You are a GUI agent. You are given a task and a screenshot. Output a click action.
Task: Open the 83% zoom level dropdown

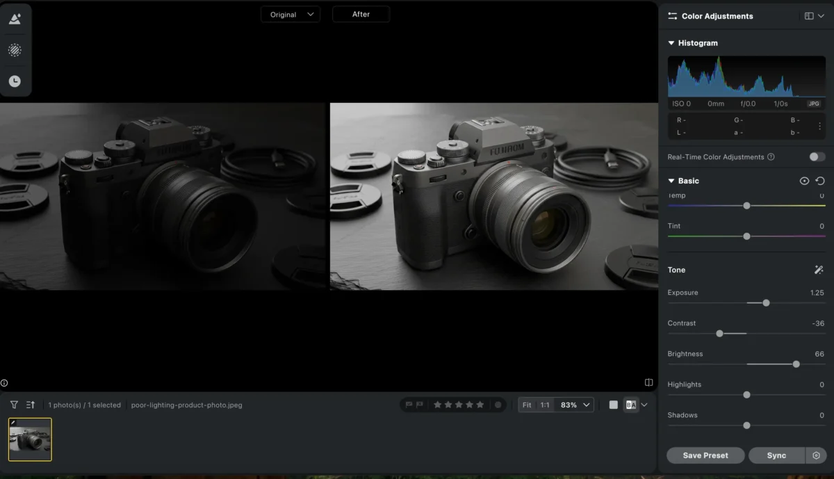[575, 405]
